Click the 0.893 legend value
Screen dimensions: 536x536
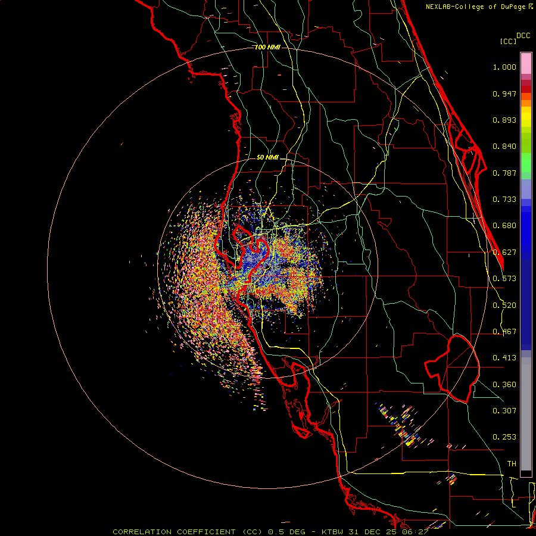[504, 120]
